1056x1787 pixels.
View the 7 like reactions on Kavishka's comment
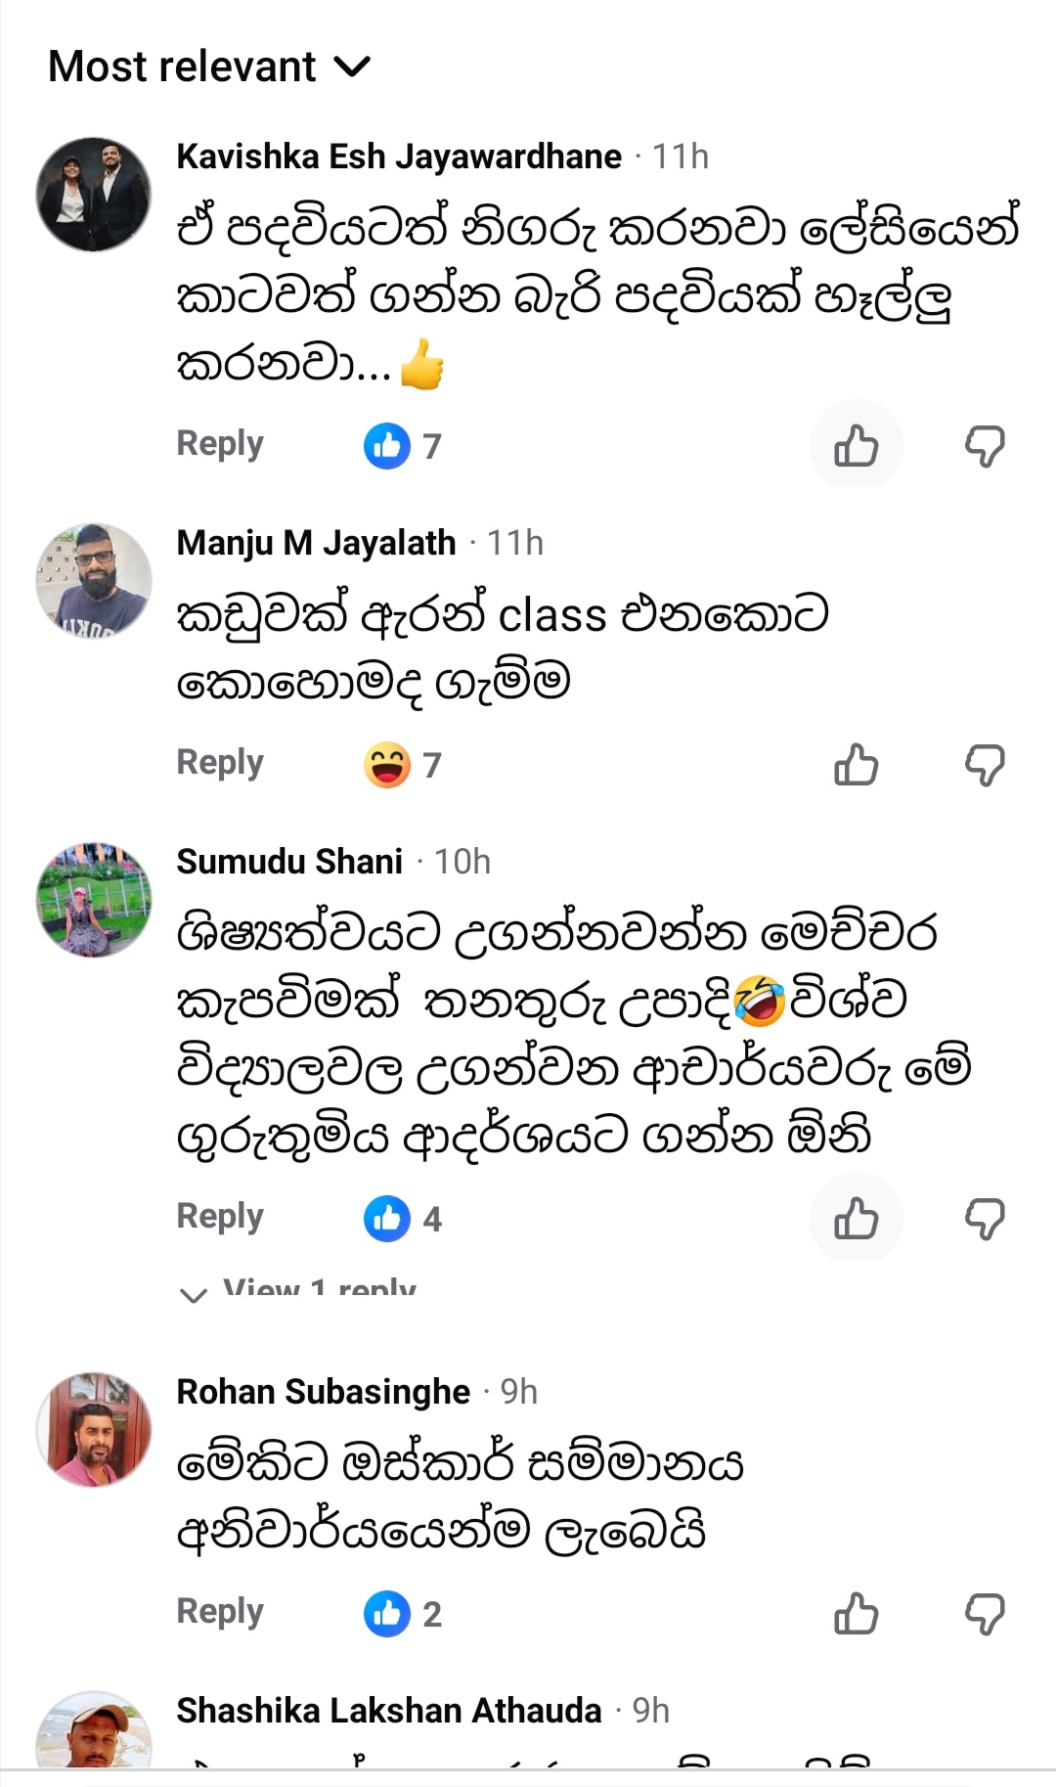click(x=403, y=446)
